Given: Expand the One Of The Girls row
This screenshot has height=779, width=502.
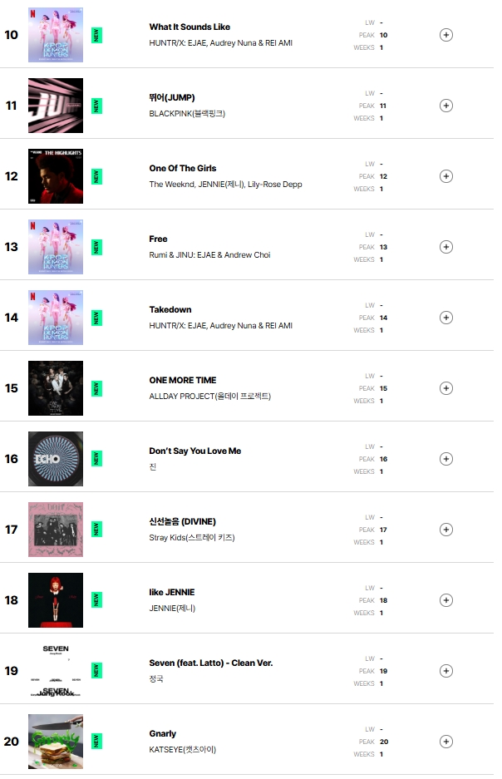Looking at the screenshot, I should pyautogui.click(x=446, y=176).
